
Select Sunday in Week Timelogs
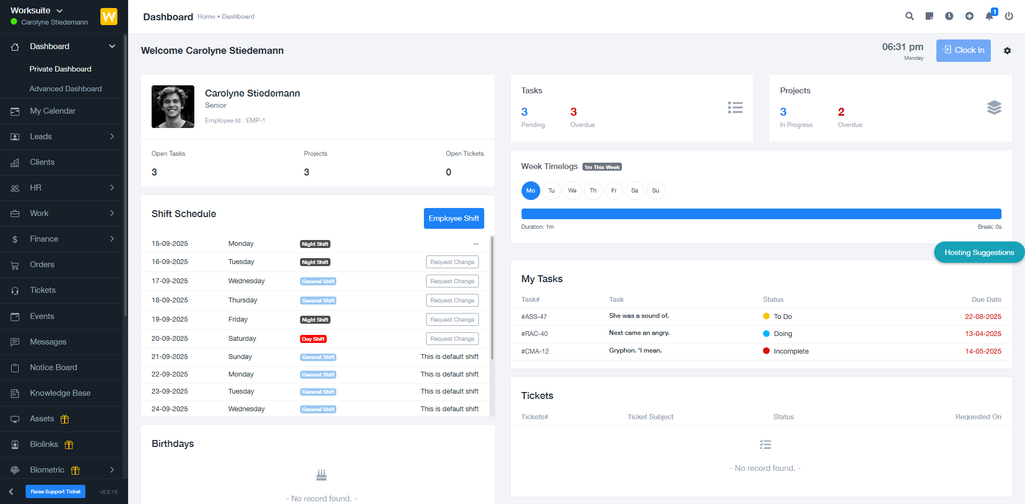tap(656, 190)
